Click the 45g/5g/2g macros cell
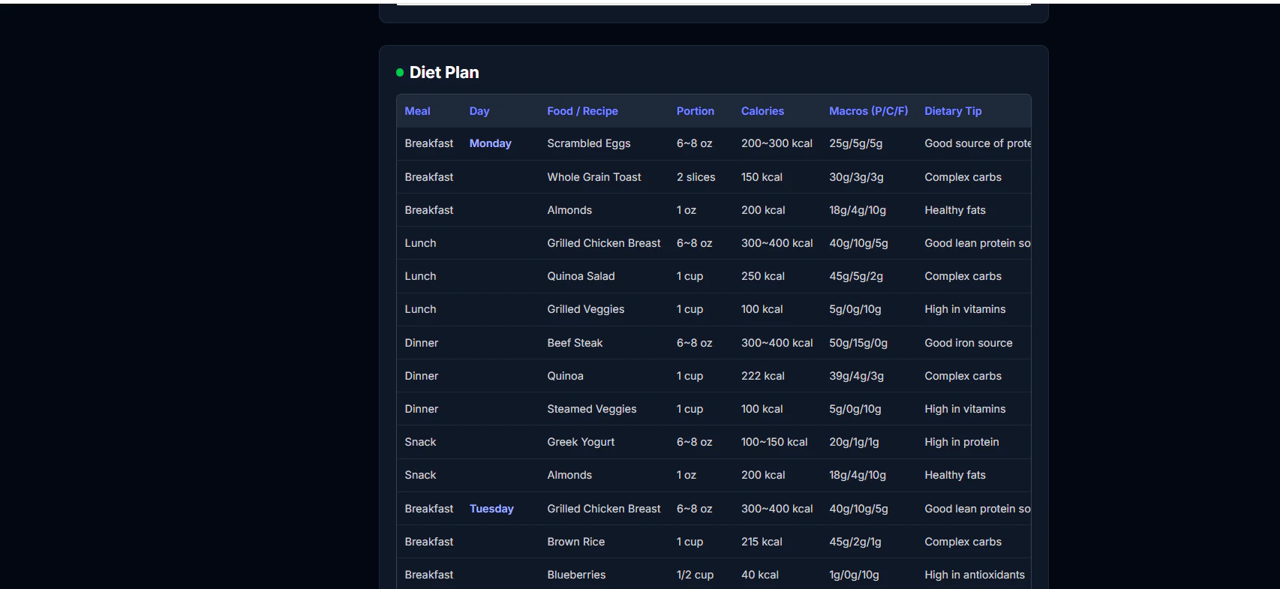 tap(856, 276)
